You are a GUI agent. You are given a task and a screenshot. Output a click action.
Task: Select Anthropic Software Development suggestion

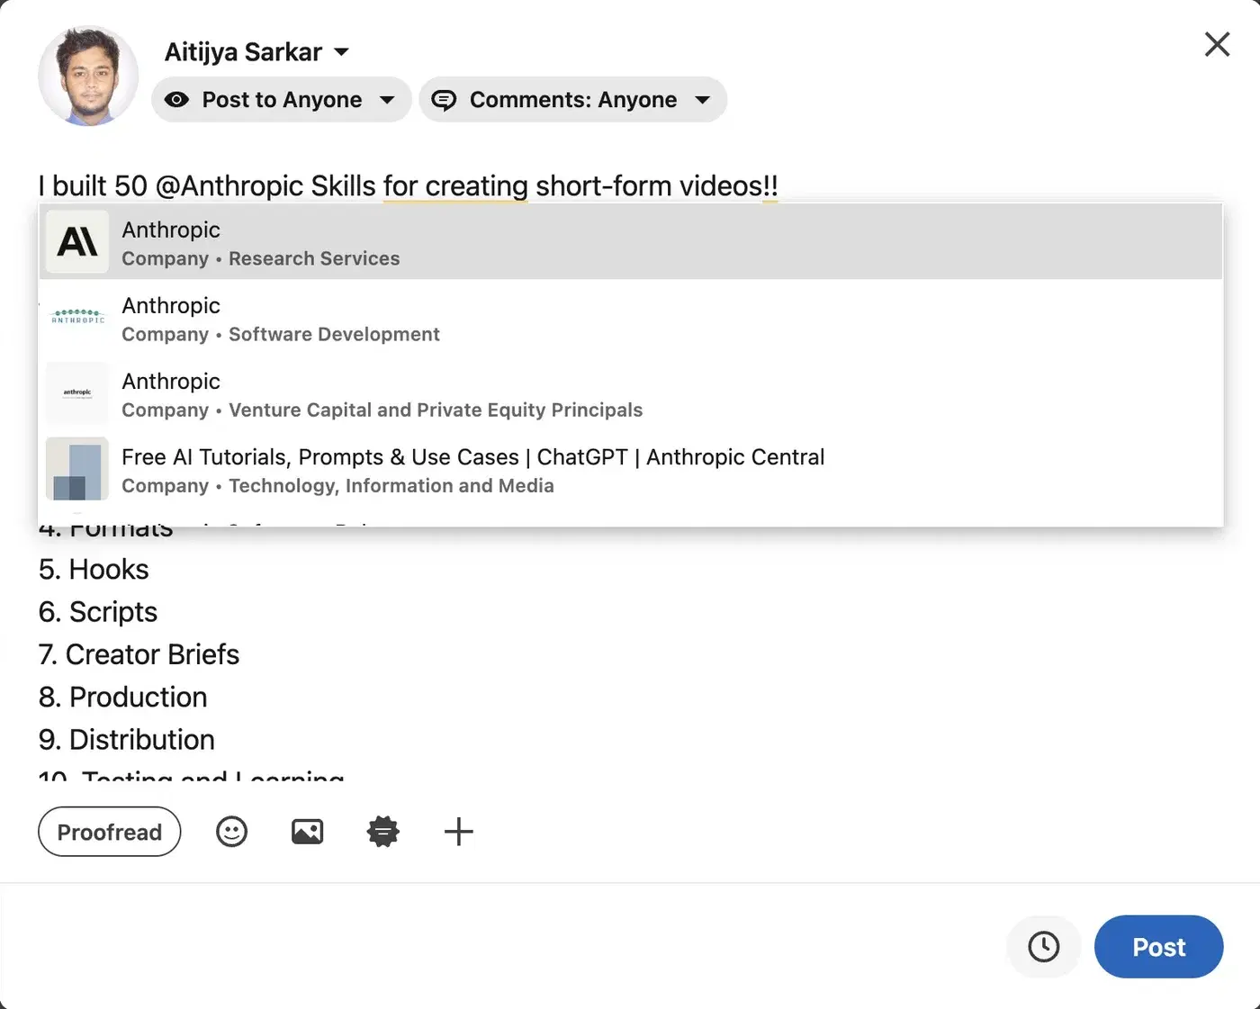pos(630,319)
